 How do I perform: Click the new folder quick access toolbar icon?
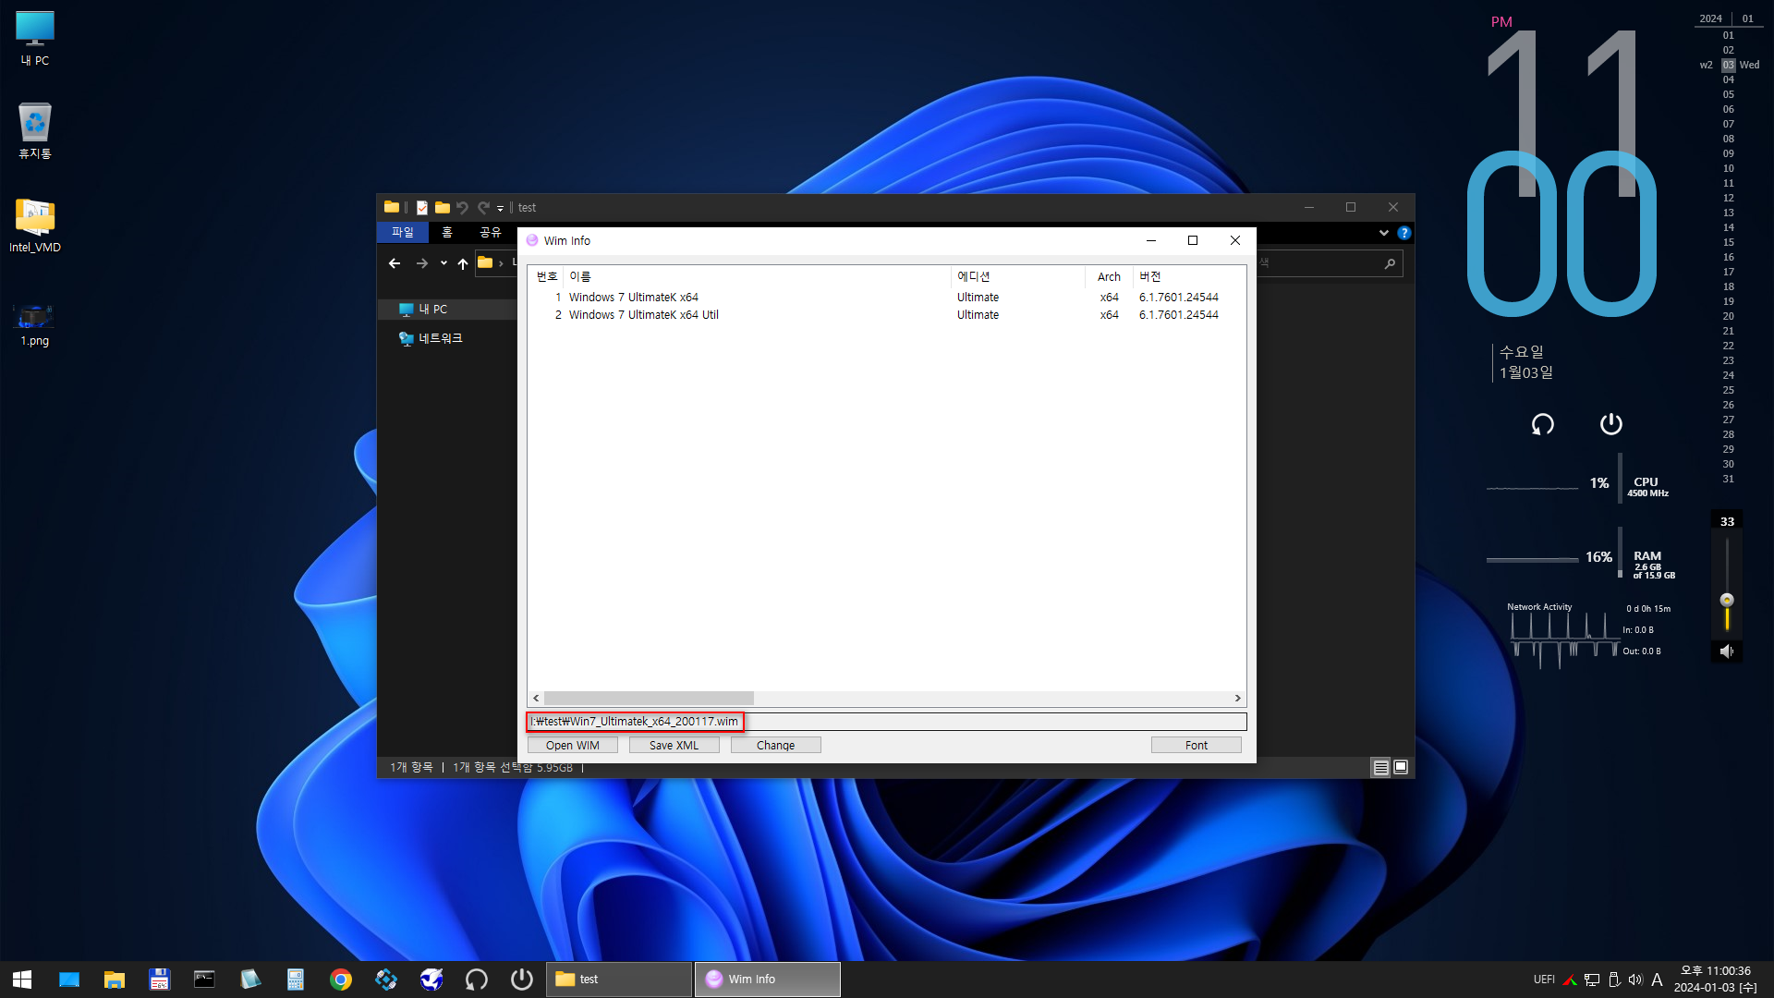click(443, 208)
